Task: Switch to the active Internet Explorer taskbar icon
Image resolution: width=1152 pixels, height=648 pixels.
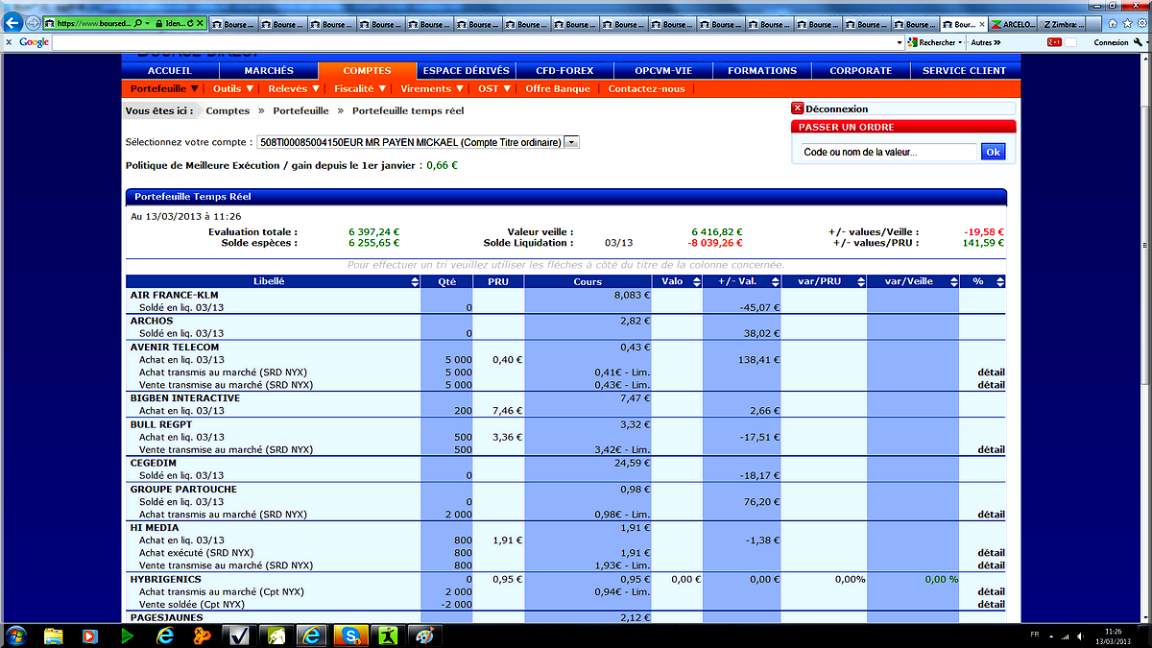Action: (313, 636)
